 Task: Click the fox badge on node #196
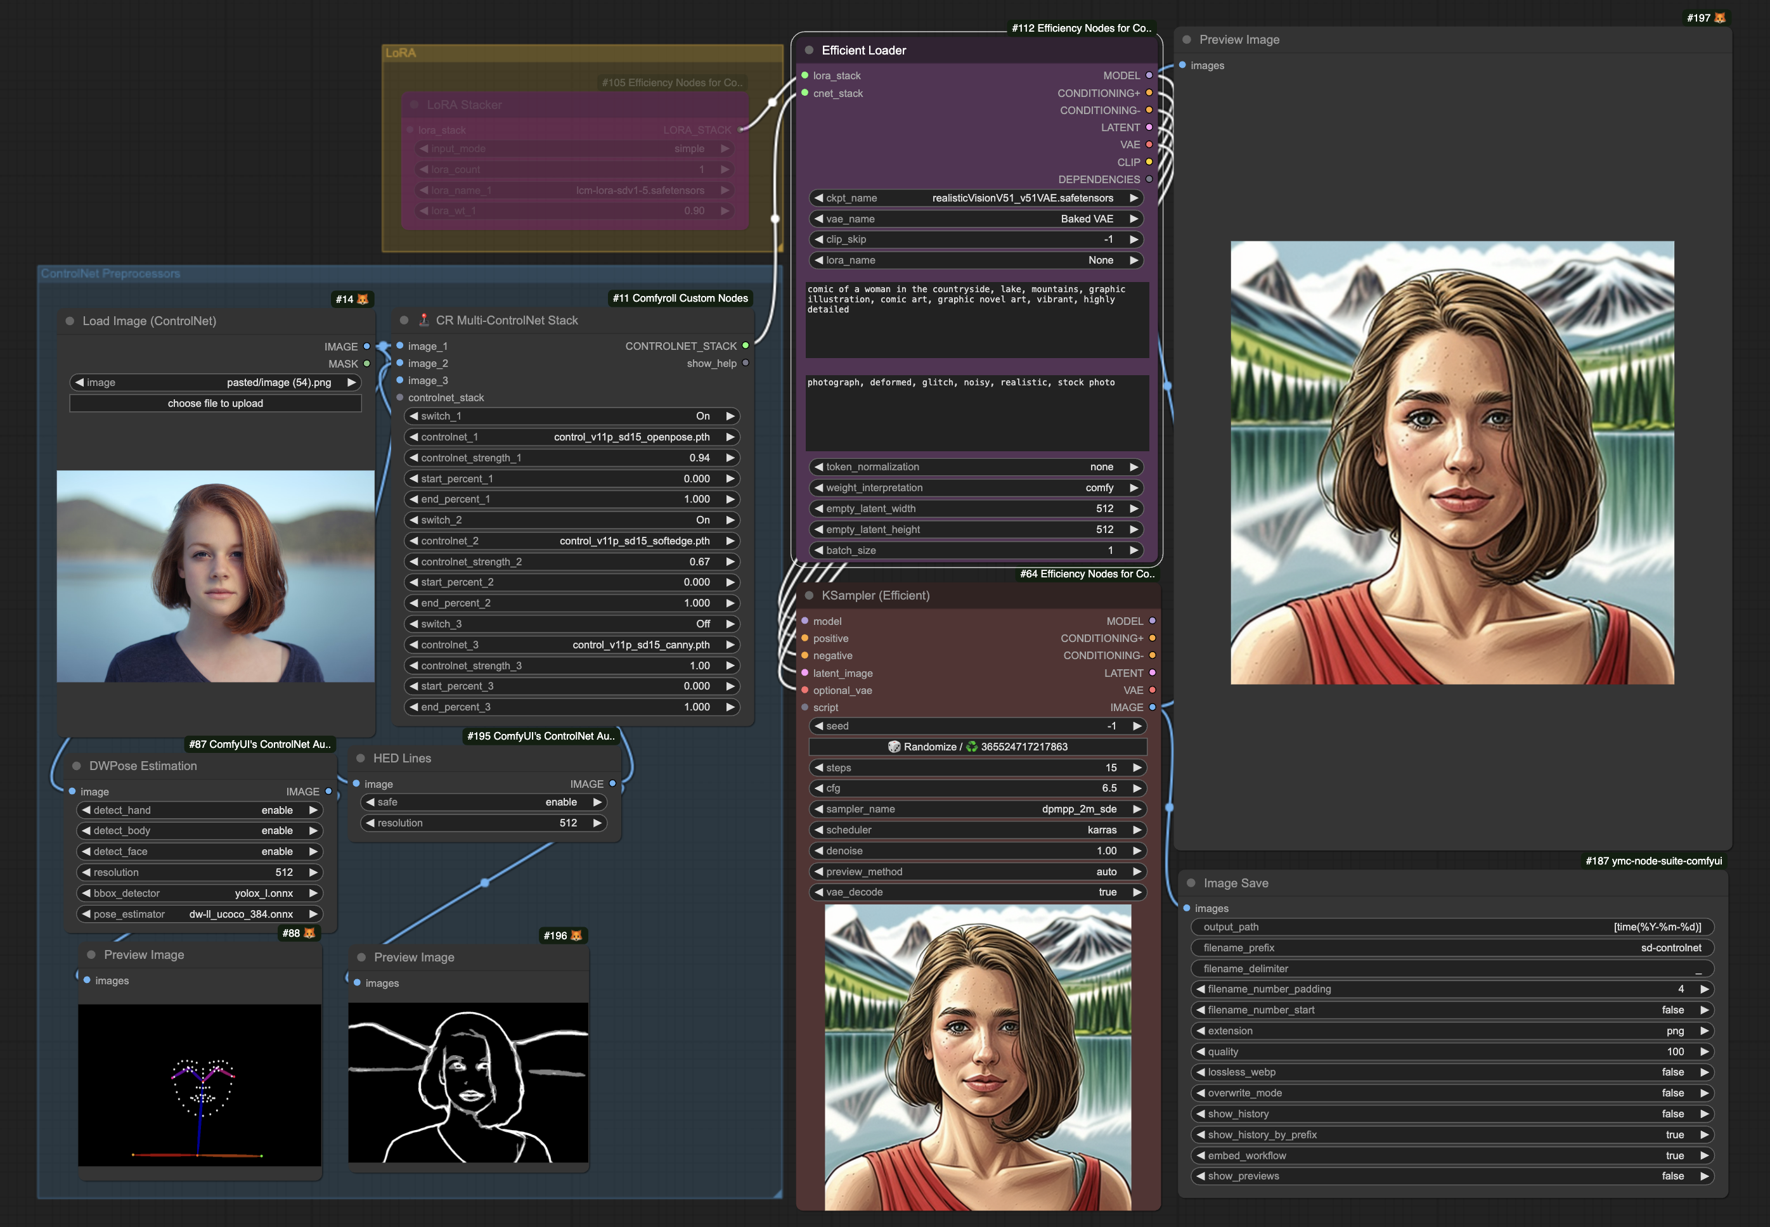pyautogui.click(x=576, y=935)
